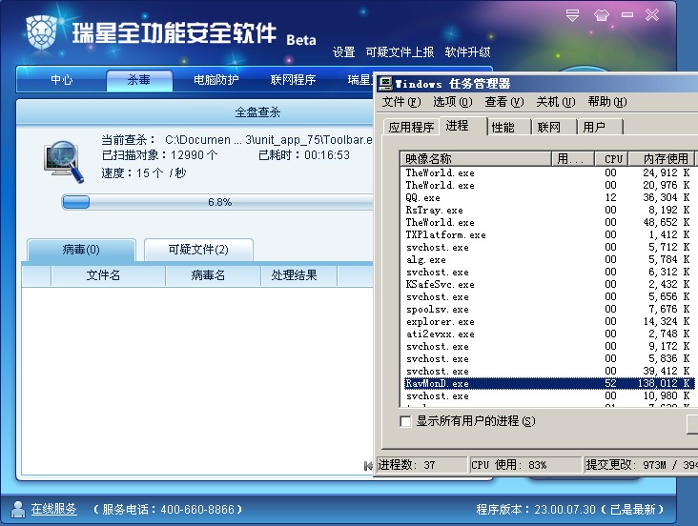Screen dimensions: 698x526
Task: Toggle 显示所有用户的进程 checkbox
Action: 405,421
